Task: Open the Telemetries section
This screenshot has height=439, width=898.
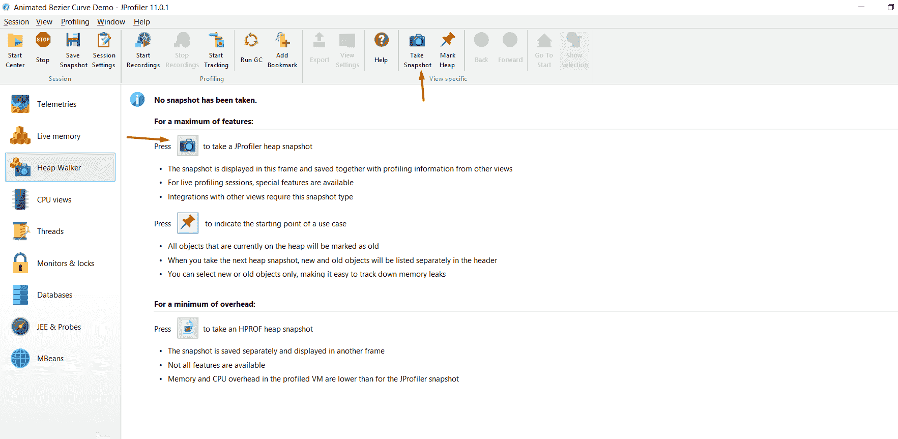Action: tap(60, 104)
